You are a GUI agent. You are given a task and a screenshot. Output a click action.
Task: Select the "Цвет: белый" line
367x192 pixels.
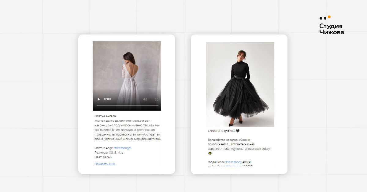pos(103,157)
